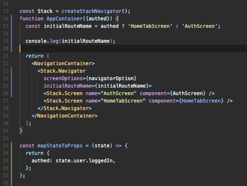This screenshot has width=247, height=186.
Task: Click the opening Stack.Navigator tag
Action: [62, 71]
